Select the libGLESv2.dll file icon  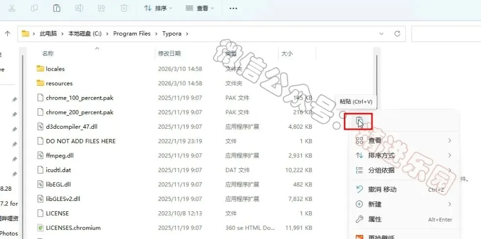tap(40, 199)
